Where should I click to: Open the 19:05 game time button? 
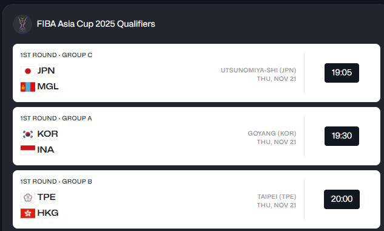[342, 73]
